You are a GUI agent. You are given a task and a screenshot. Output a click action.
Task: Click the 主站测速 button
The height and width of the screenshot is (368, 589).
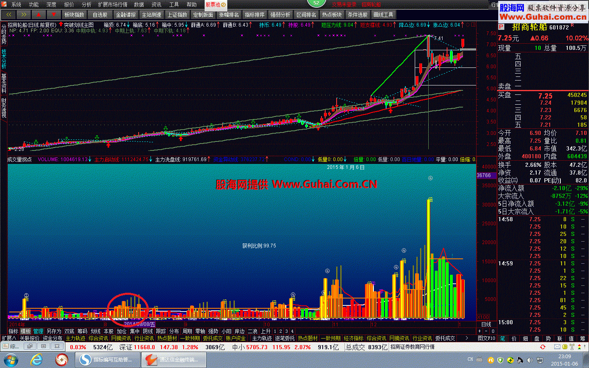tap(151, 15)
